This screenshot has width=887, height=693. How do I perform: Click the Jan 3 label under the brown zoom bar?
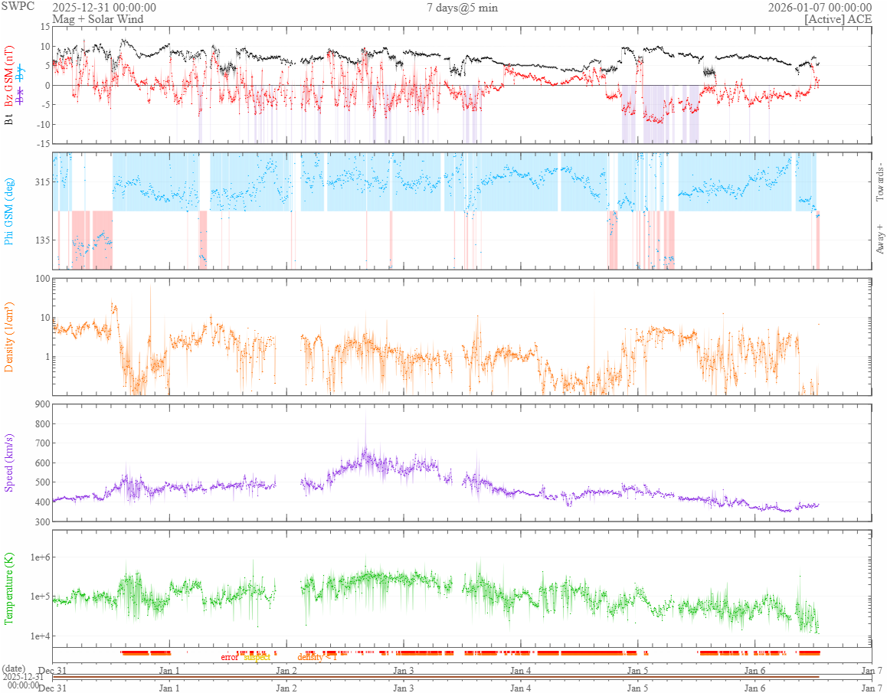404,688
